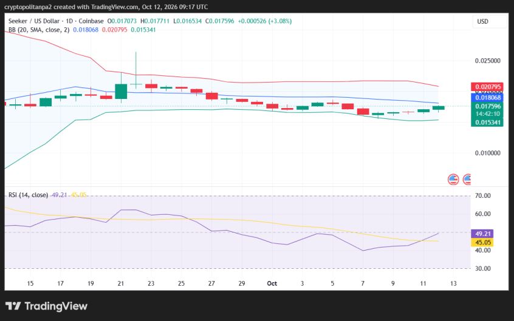Click the +0.000526 (+3.08%) change value
The image size is (514, 321).
[x=264, y=21]
